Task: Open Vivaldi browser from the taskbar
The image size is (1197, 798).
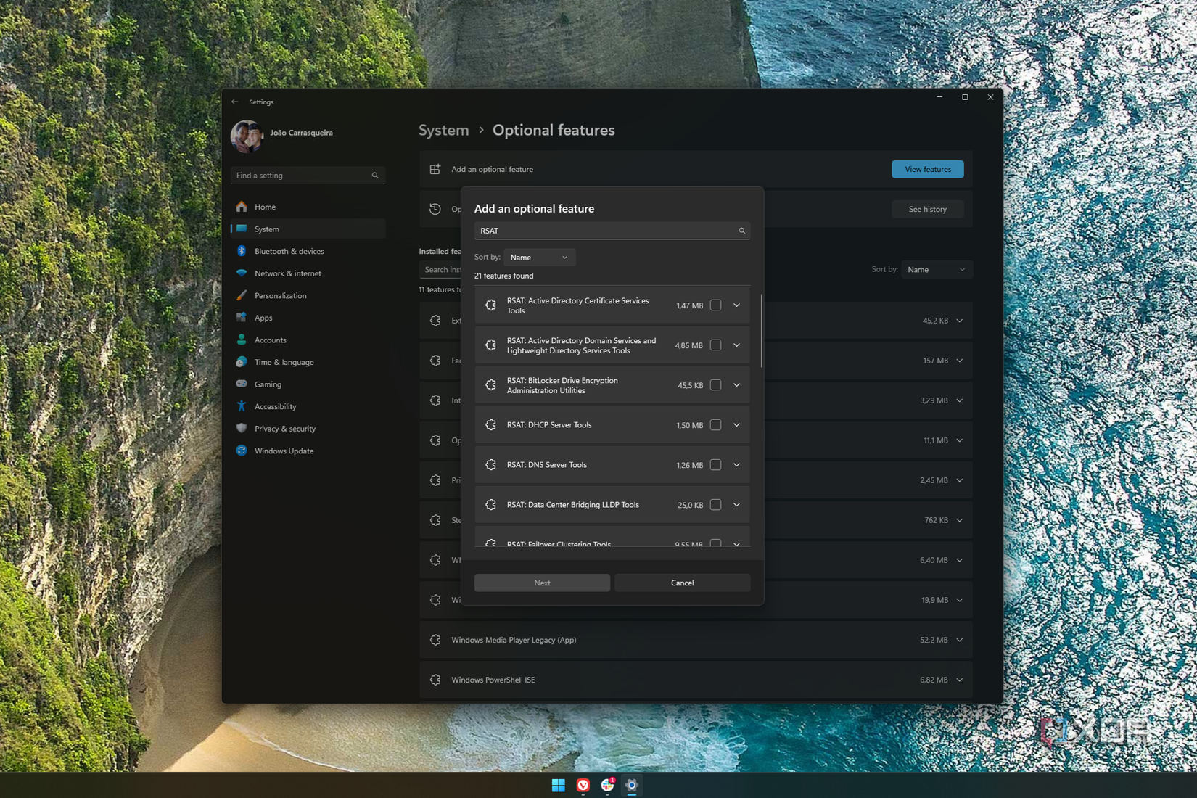Action: [x=583, y=785]
